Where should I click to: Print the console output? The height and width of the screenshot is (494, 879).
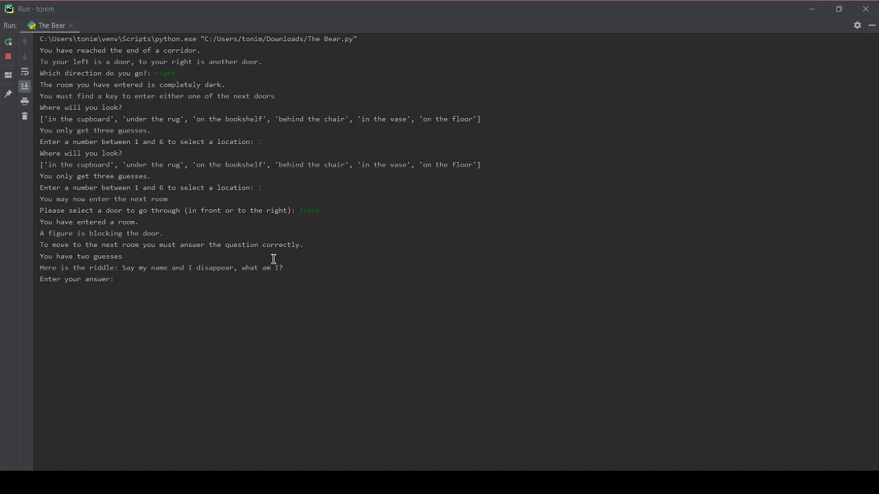coord(25,102)
